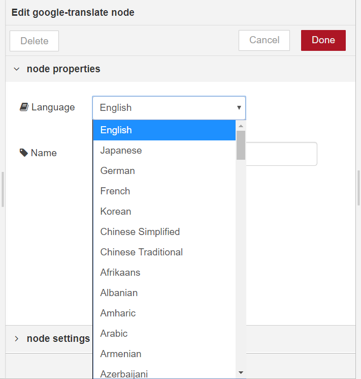Pick Arabic from the dropdown list
This screenshot has height=379, width=361.
[165, 334]
